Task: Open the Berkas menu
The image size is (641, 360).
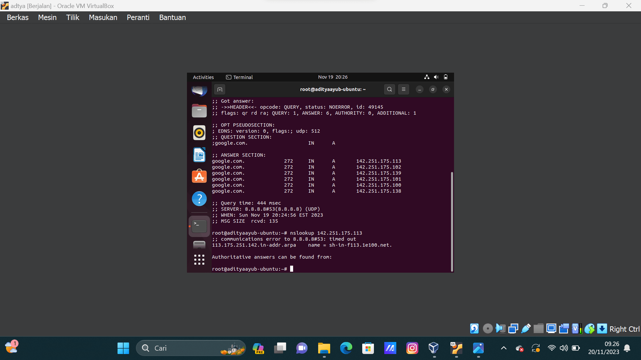Action: point(18,17)
